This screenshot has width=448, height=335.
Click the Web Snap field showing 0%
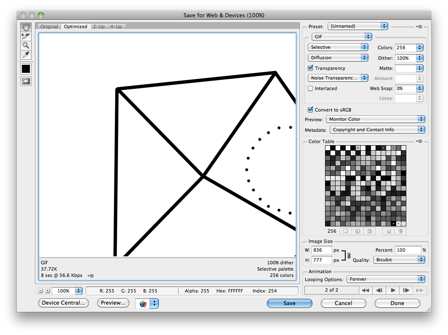point(405,88)
